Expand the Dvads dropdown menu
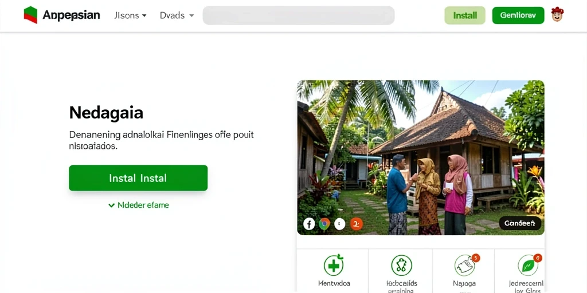The image size is (587, 293). (x=177, y=15)
